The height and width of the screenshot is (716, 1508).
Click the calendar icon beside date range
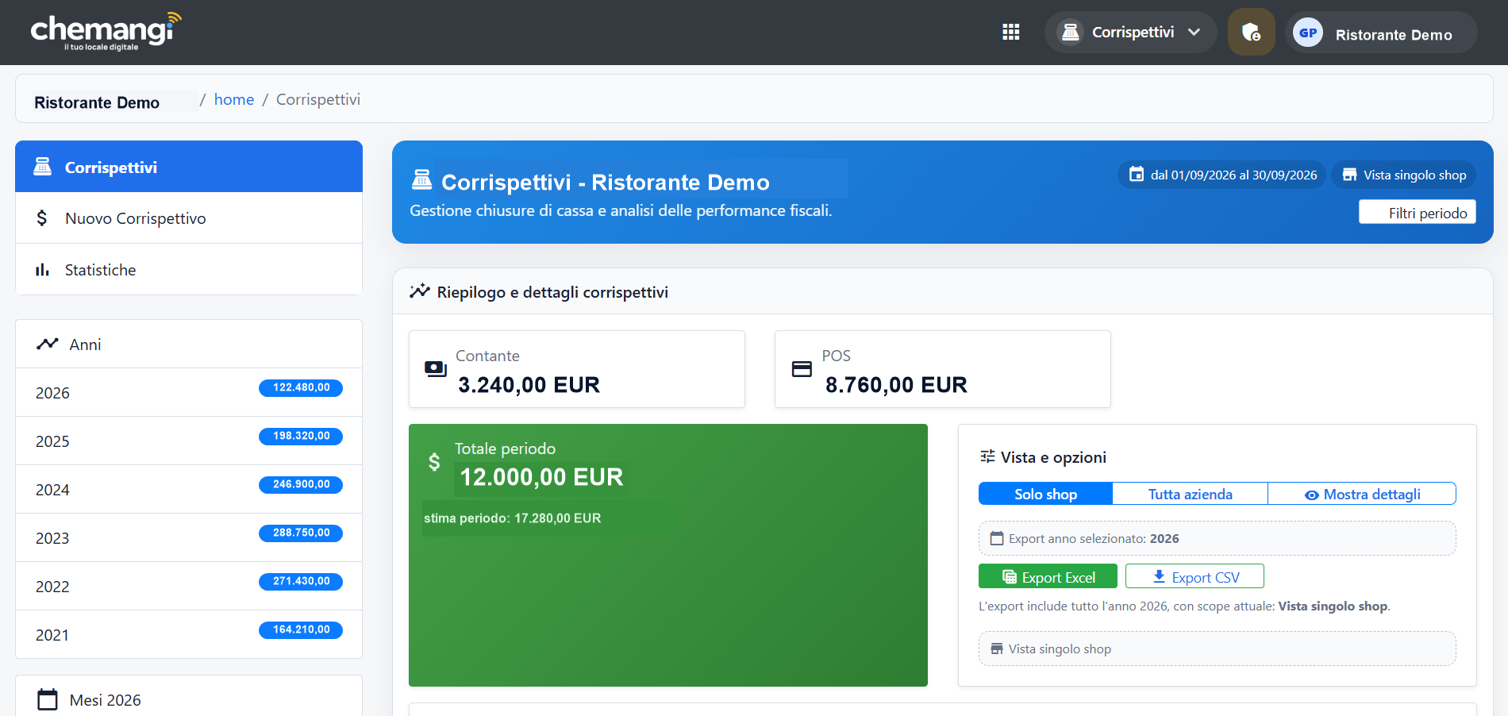(1137, 174)
